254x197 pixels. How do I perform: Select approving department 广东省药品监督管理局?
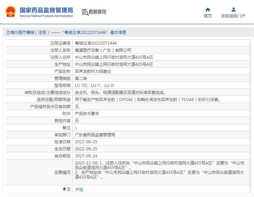point(95,135)
